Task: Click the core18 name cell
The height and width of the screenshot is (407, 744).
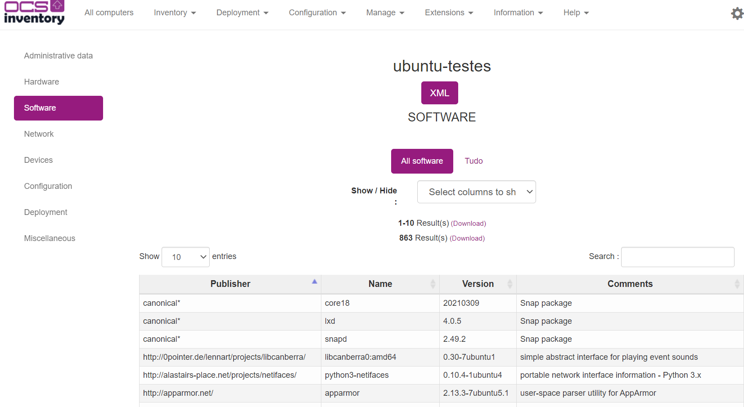Action: [x=380, y=303]
